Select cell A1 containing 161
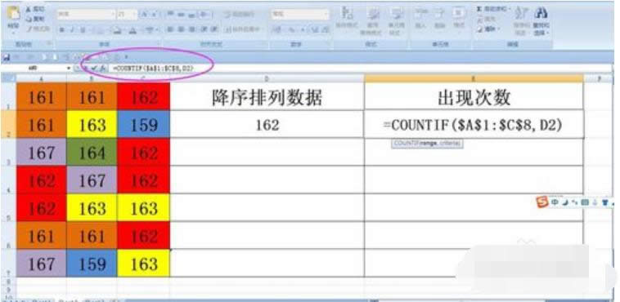This screenshot has height=302, width=620. [x=41, y=96]
